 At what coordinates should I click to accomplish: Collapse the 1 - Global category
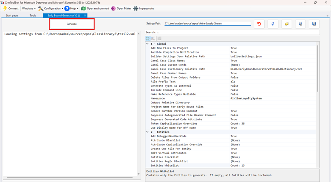[147, 44]
